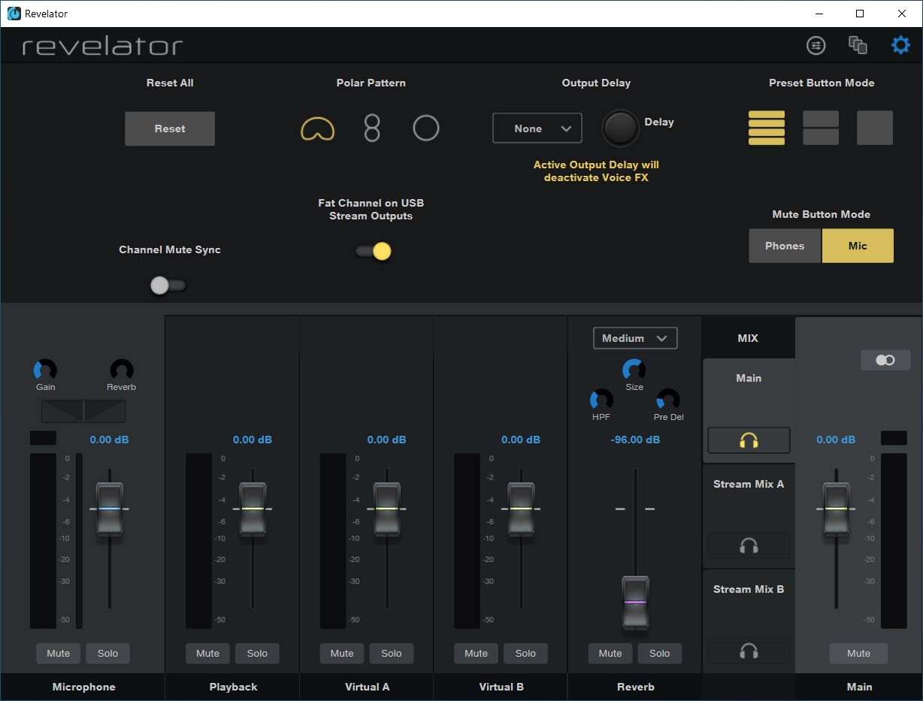The height and width of the screenshot is (701, 923).
Task: Choose two-preset button mode icon
Action: coord(821,128)
